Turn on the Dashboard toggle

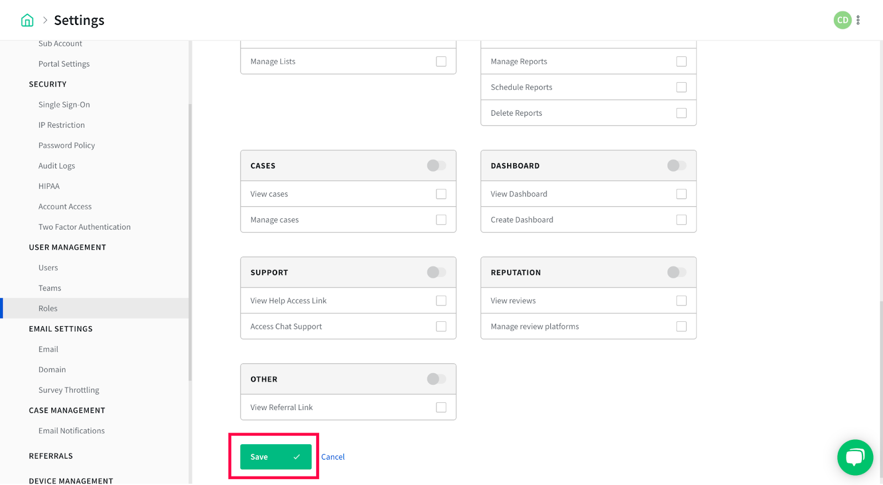pos(677,165)
